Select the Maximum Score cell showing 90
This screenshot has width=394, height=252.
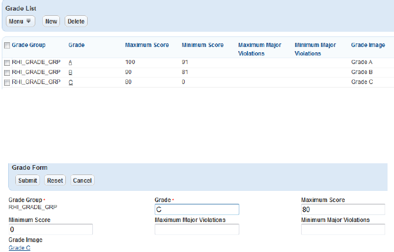pos(128,72)
